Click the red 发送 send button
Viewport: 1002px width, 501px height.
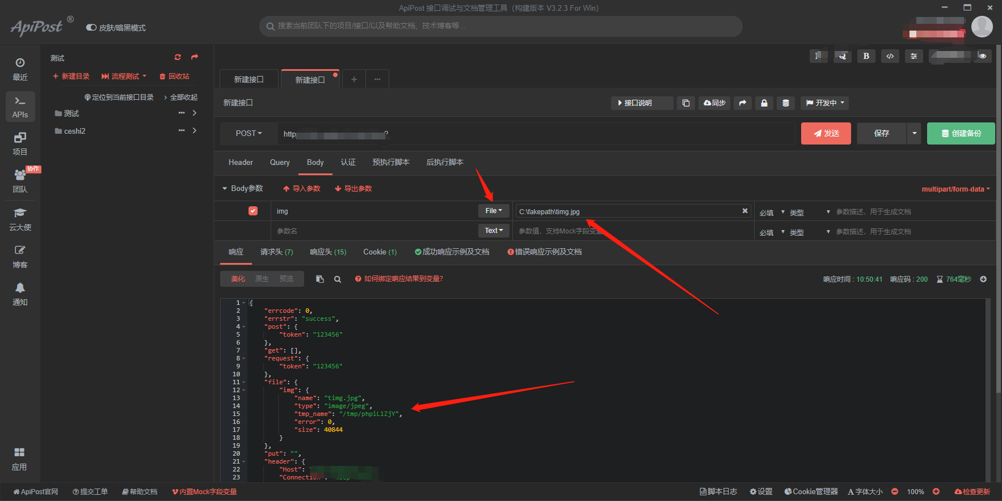point(826,133)
